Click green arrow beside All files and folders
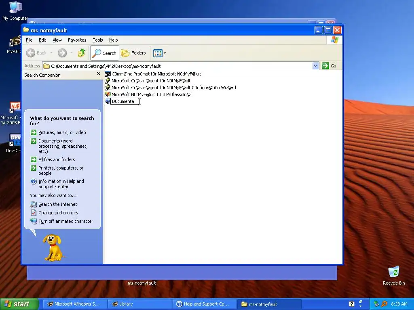The image size is (414, 310). pyautogui.click(x=34, y=159)
